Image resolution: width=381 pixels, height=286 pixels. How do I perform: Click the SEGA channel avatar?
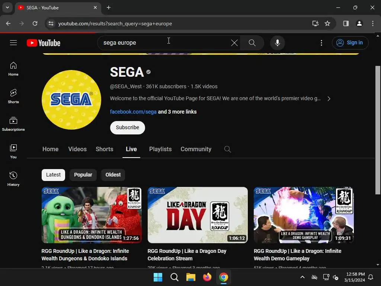[71, 100]
